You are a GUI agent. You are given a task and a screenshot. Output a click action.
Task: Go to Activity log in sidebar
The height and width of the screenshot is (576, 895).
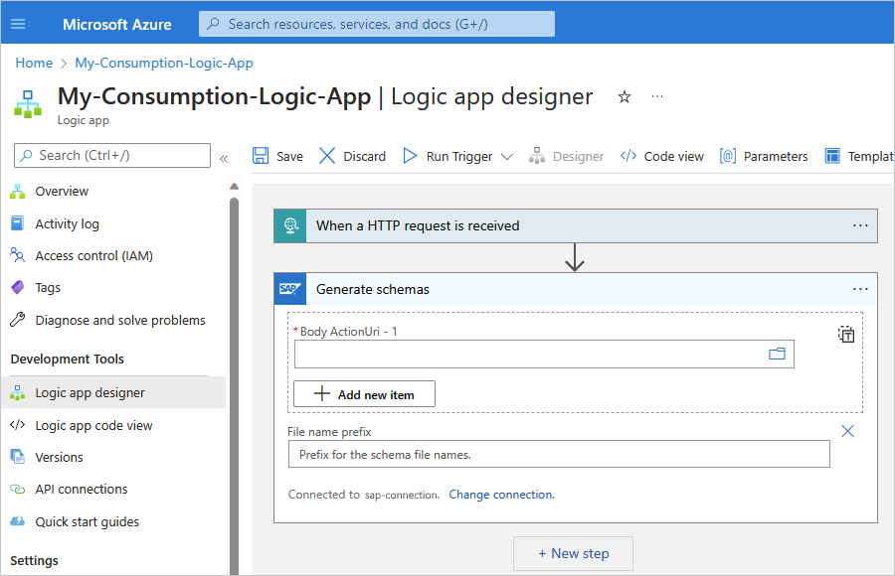point(67,223)
